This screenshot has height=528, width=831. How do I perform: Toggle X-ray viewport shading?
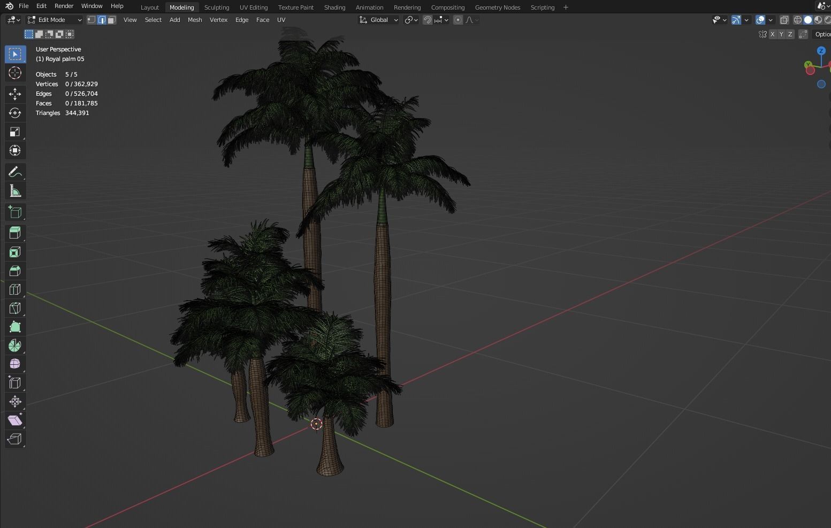(784, 20)
